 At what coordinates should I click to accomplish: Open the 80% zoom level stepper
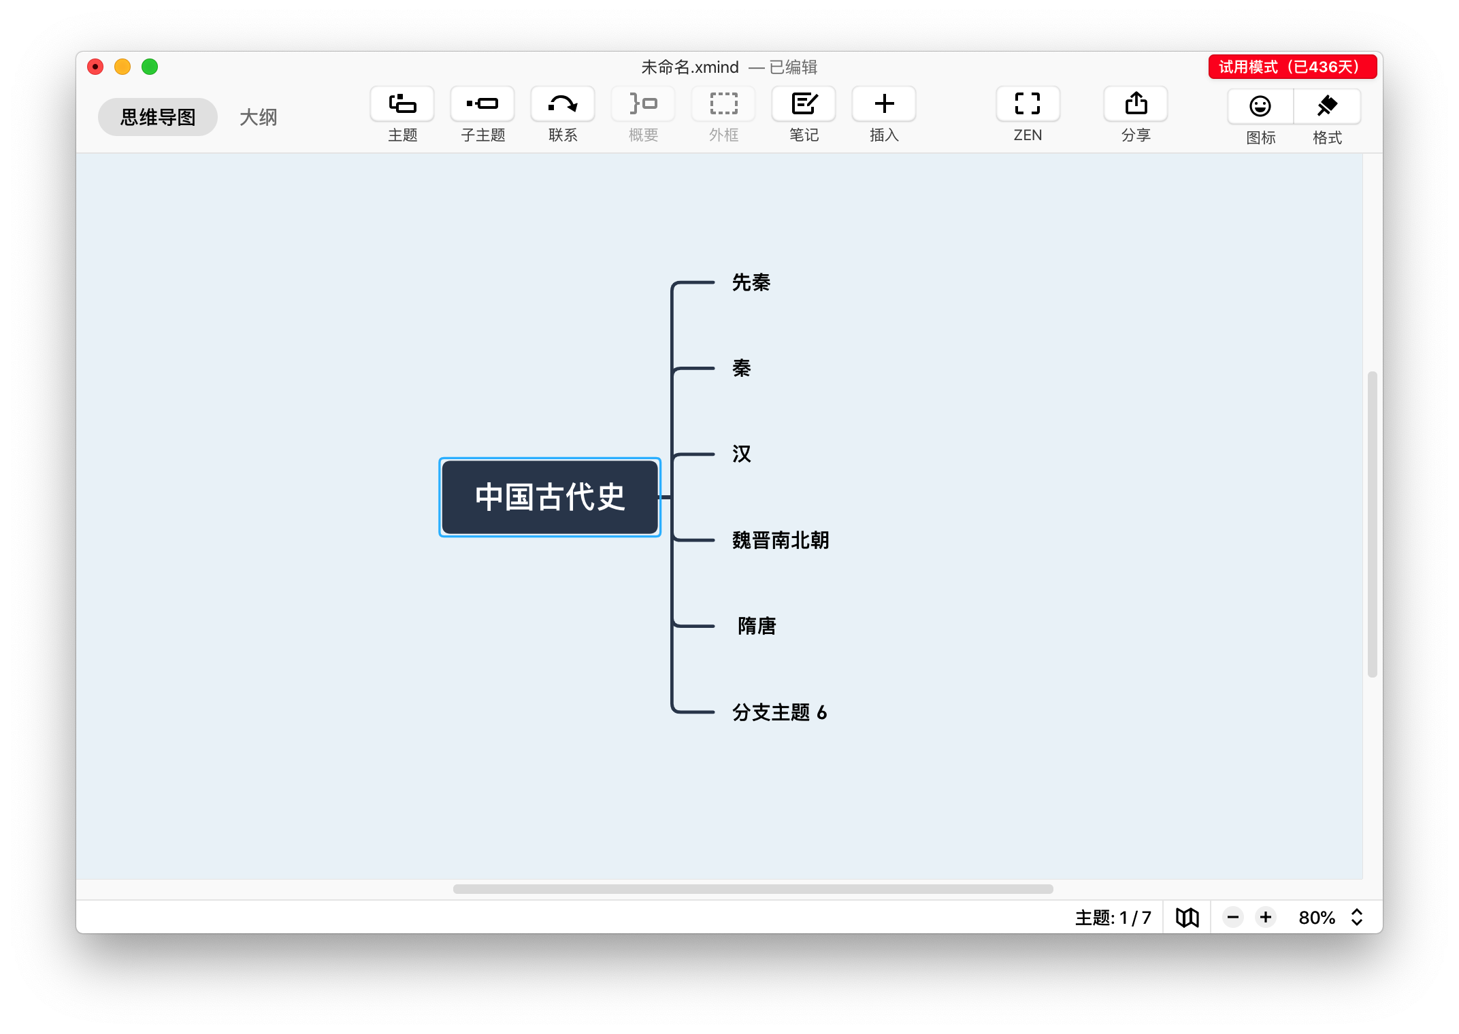pyautogui.click(x=1356, y=918)
